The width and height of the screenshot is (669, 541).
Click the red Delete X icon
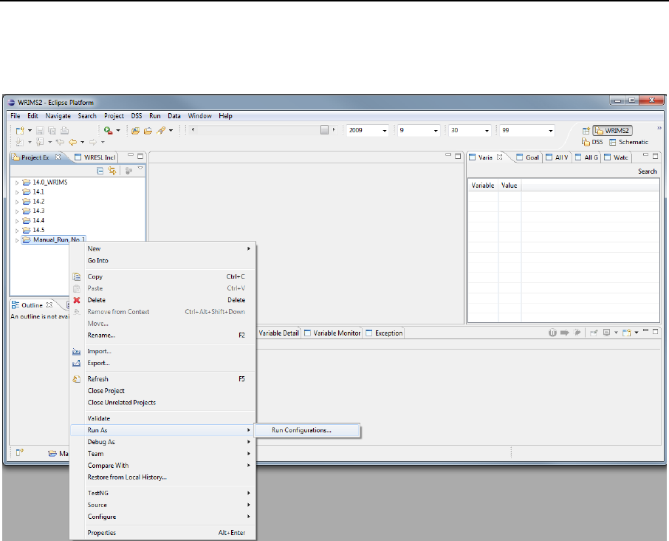pos(77,300)
